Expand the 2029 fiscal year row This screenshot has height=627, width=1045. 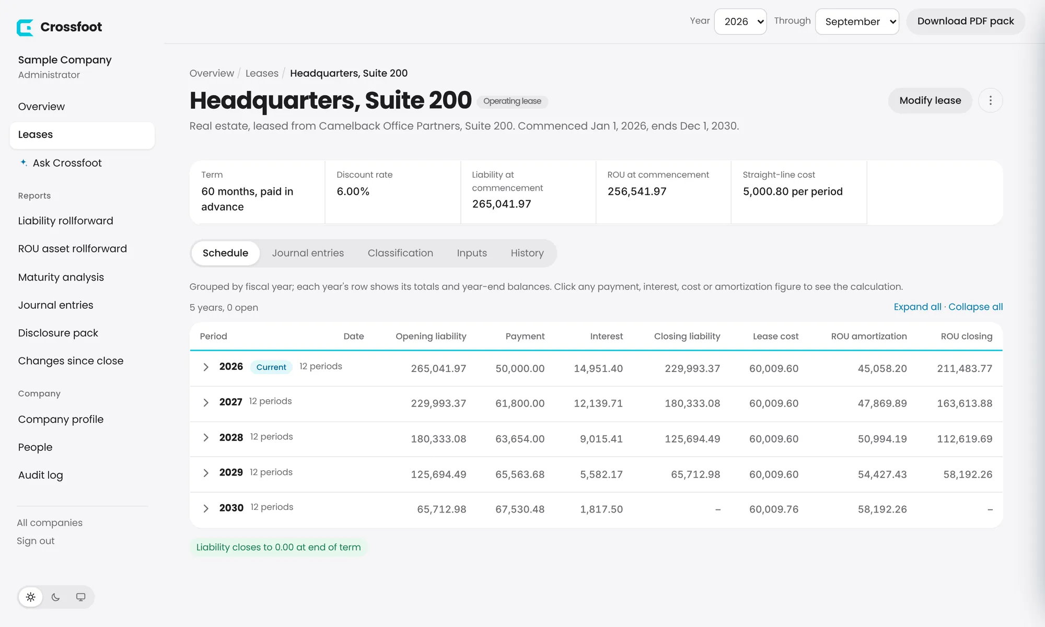[206, 473]
